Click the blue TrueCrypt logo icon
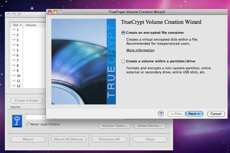Viewport: 230px width, 153px height. [x=17, y=121]
